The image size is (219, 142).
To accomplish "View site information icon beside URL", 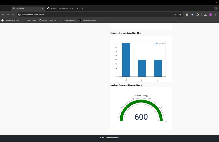I will [20, 15].
